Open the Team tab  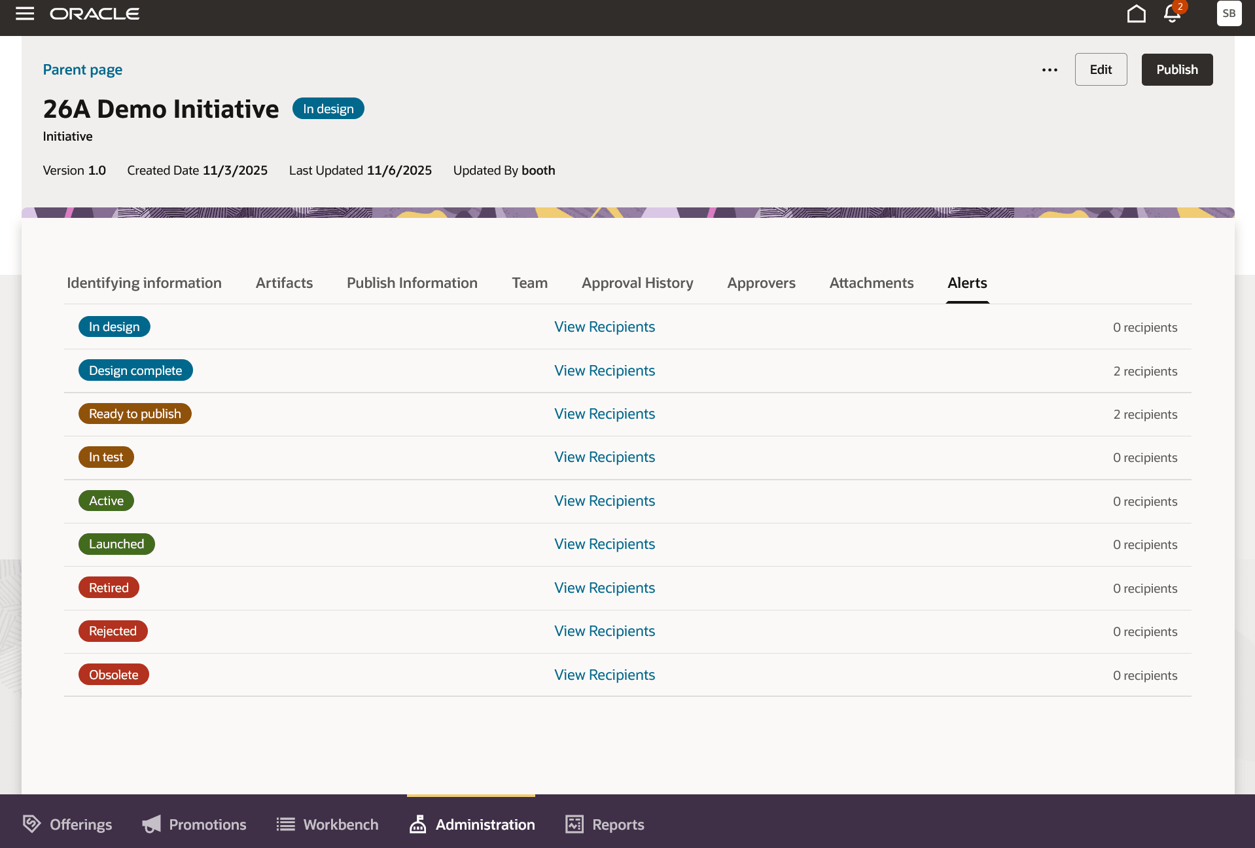click(529, 283)
